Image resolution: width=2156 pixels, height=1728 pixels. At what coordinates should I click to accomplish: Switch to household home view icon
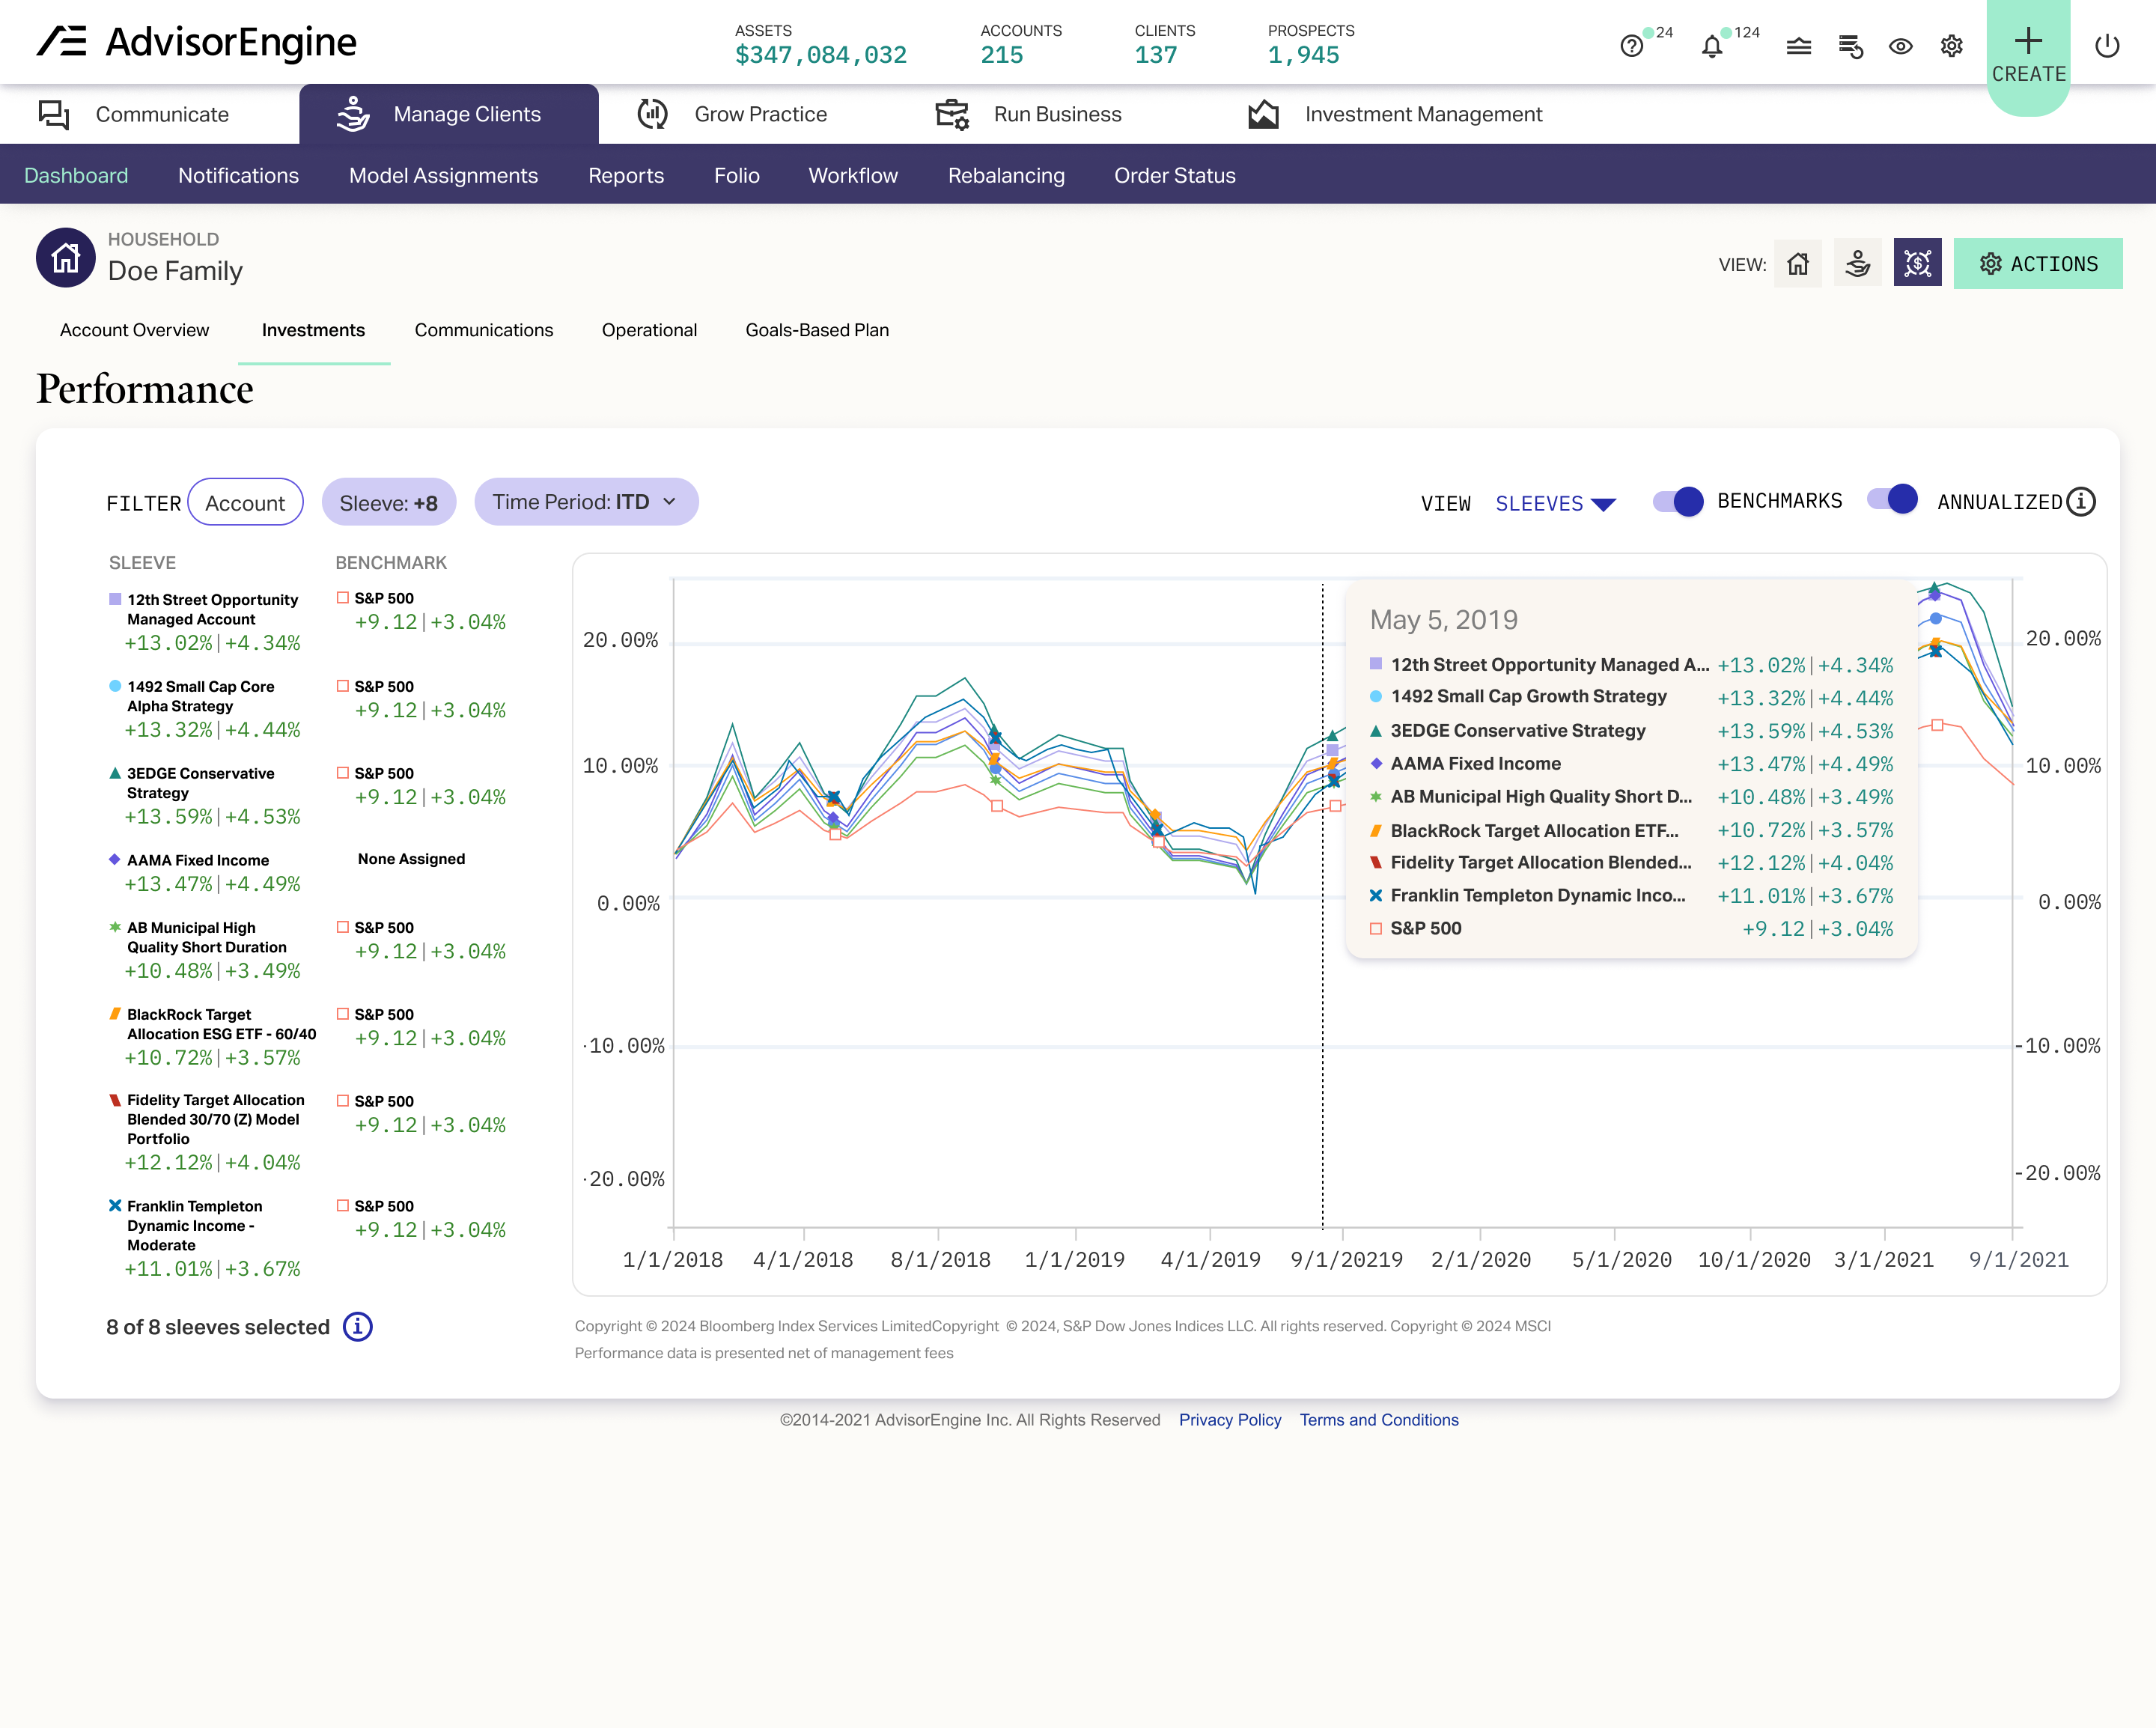(x=1797, y=264)
